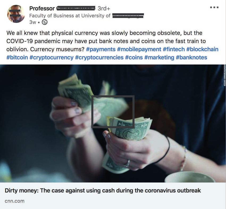Open the #marketing hashtag

(x=159, y=58)
